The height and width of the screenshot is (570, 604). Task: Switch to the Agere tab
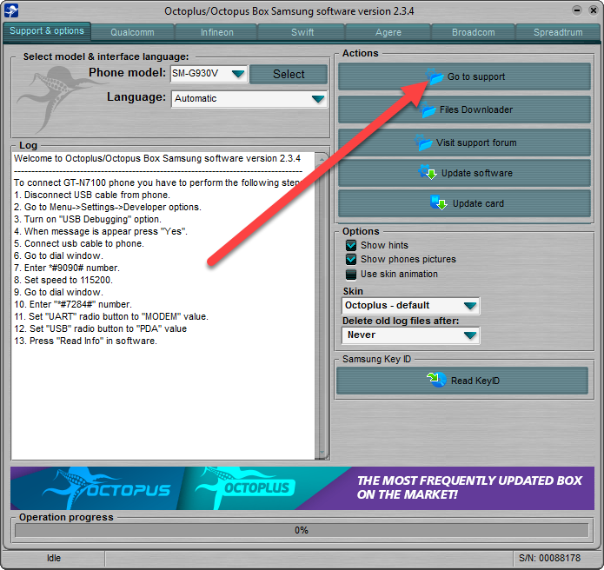click(x=388, y=32)
